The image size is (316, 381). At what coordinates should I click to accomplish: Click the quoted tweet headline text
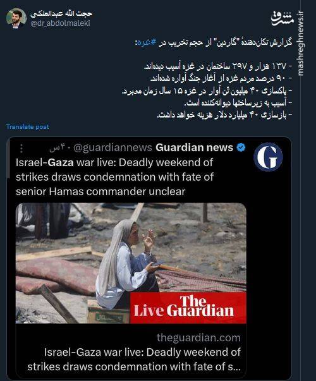115,177
